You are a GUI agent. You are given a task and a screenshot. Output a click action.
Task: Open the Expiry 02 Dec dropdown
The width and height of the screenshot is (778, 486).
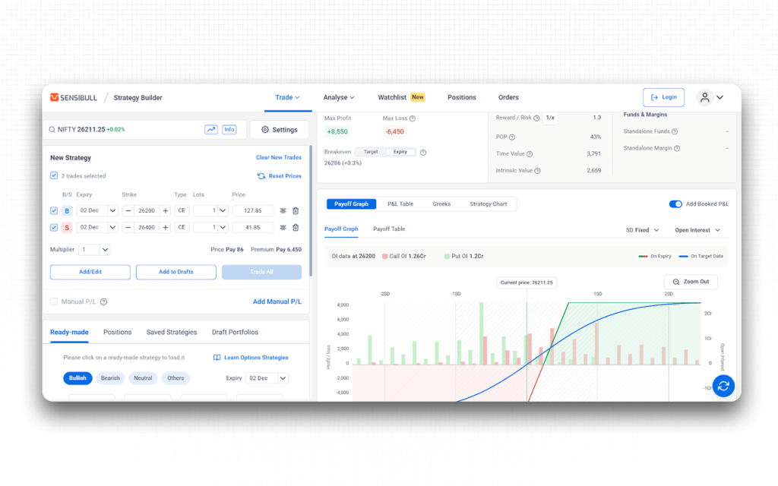[265, 378]
